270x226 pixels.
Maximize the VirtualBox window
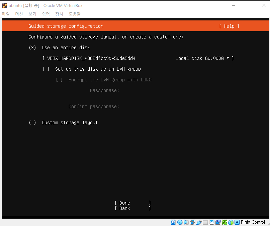coord(249,5)
